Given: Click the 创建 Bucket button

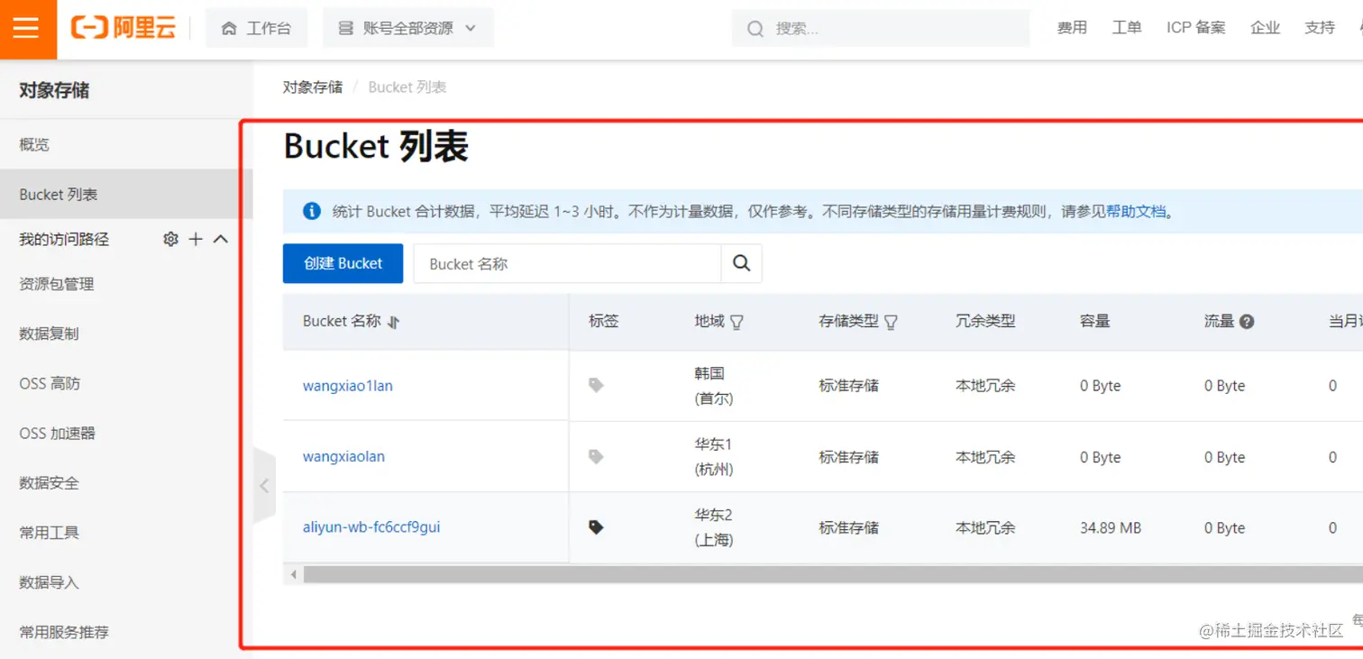Looking at the screenshot, I should pyautogui.click(x=343, y=263).
